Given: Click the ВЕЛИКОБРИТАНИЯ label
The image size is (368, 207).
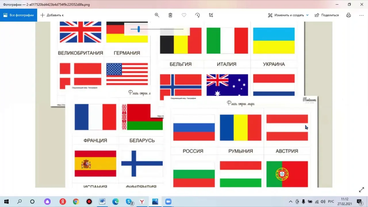Looking at the screenshot, I should 80,53.
